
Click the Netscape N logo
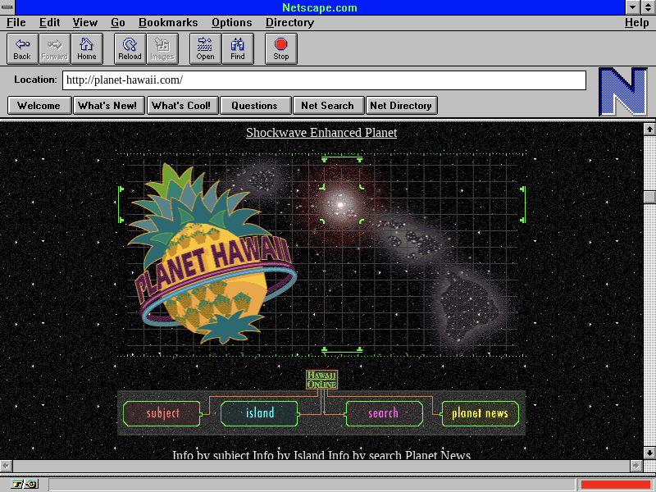point(622,91)
